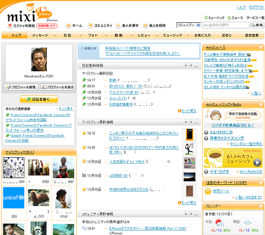Open 設定変更 tab
265x235 pixels.
(252, 35)
